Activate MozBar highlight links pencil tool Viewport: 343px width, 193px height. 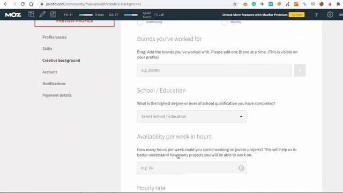[x=42, y=14]
